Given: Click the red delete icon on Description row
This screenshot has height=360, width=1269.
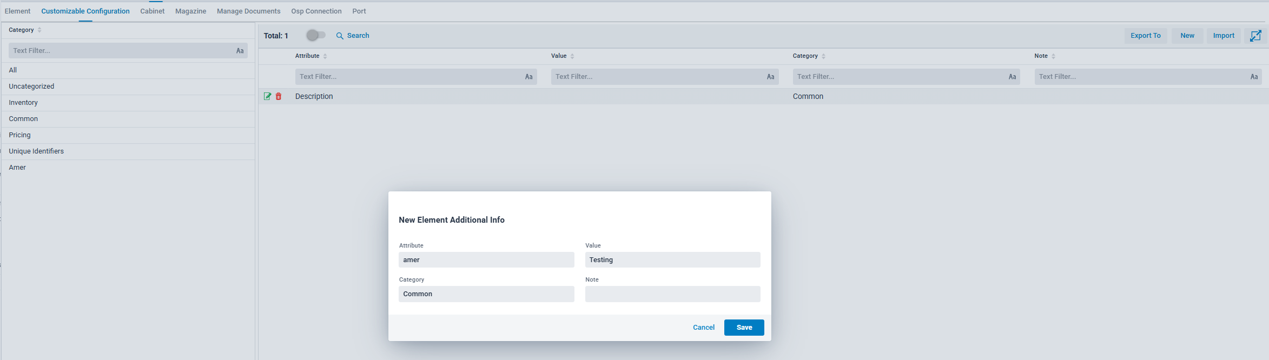Looking at the screenshot, I should pyautogui.click(x=279, y=96).
